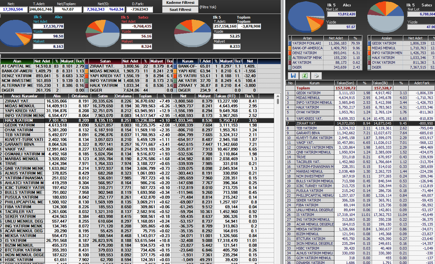
Task: Click the Net value field 17,392,504
Action: pyautogui.click(x=13, y=9)
